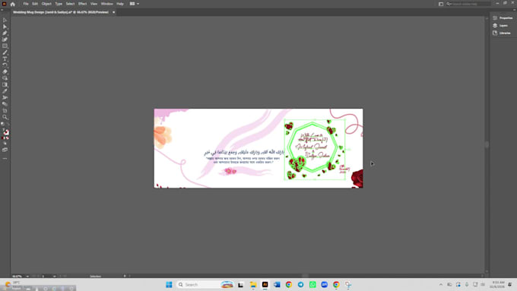The height and width of the screenshot is (291, 517).
Task: Open the Edit menu
Action: [x=35, y=4]
